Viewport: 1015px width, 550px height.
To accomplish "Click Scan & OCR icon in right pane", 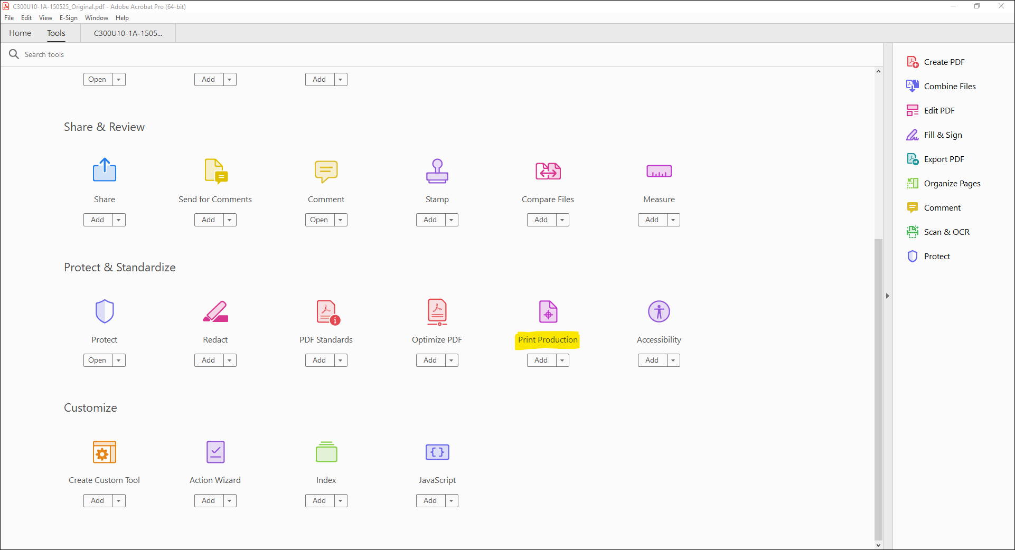I will click(913, 232).
